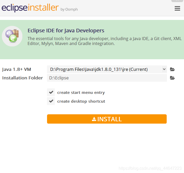Screen dimensions: 184x173
Task: Browse for Java VM folder icon
Action: (172, 69)
